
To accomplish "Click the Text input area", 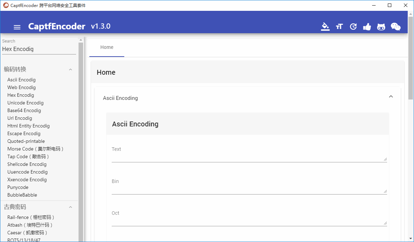I will pos(249,154).
